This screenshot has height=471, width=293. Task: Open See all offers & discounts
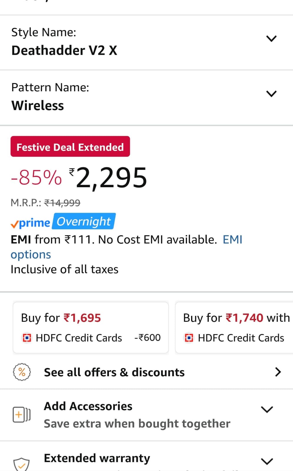(114, 372)
